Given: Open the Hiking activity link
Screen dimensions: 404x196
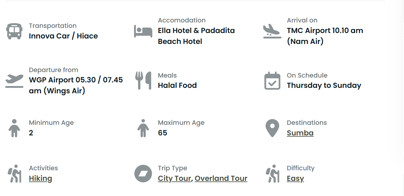Looking at the screenshot, I should point(40,178).
